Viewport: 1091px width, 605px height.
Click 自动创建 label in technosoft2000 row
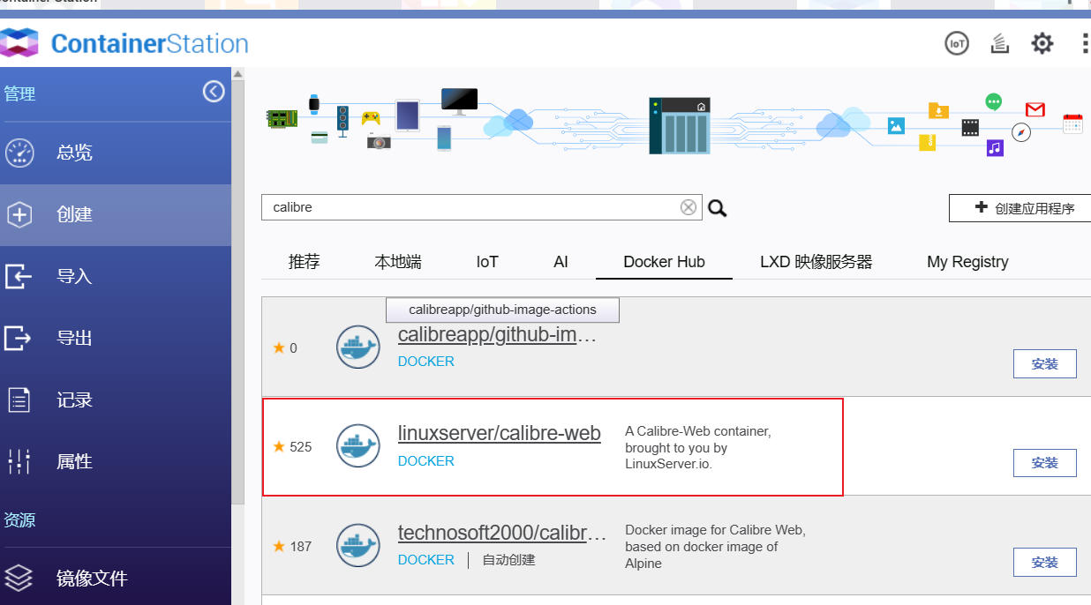[x=508, y=560]
